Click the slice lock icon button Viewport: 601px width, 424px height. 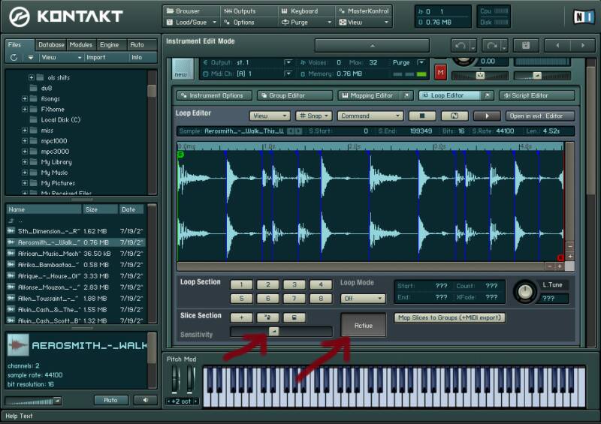[x=294, y=317]
